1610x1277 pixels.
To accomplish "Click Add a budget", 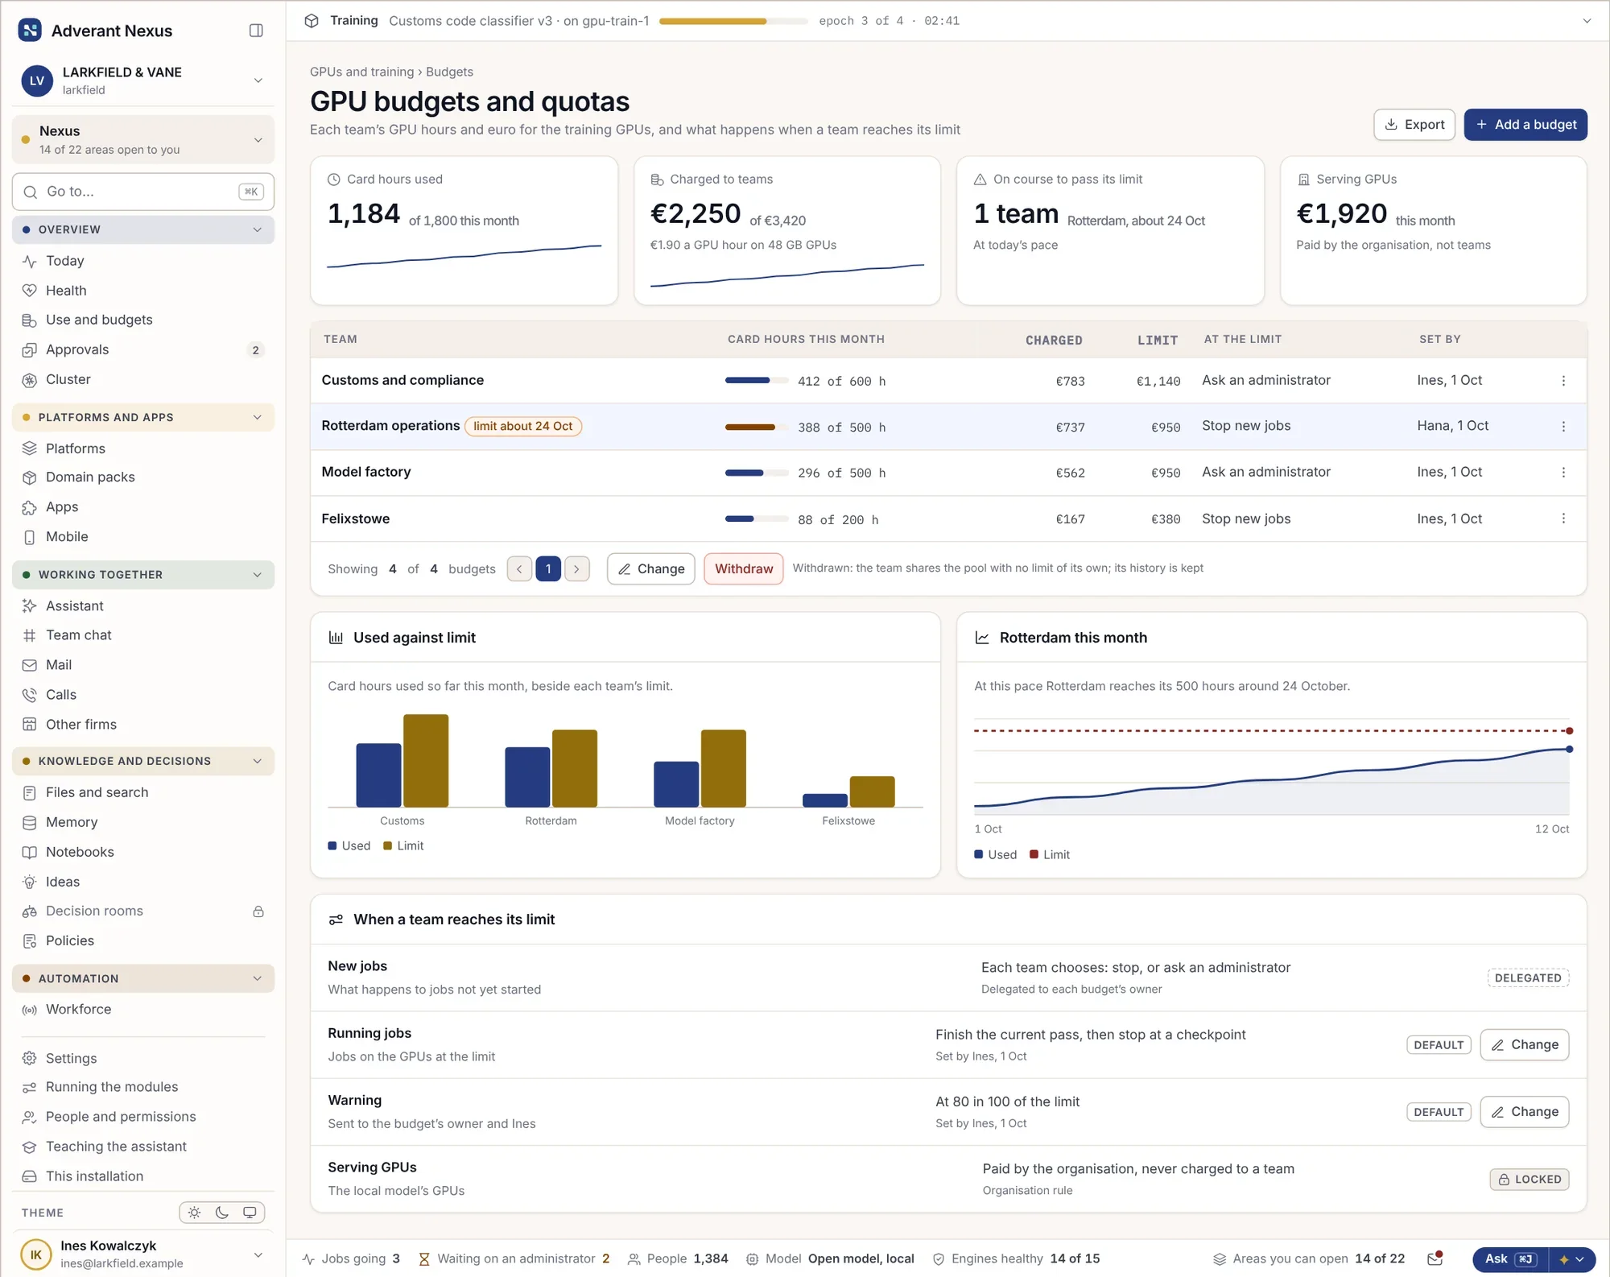I will [x=1525, y=125].
